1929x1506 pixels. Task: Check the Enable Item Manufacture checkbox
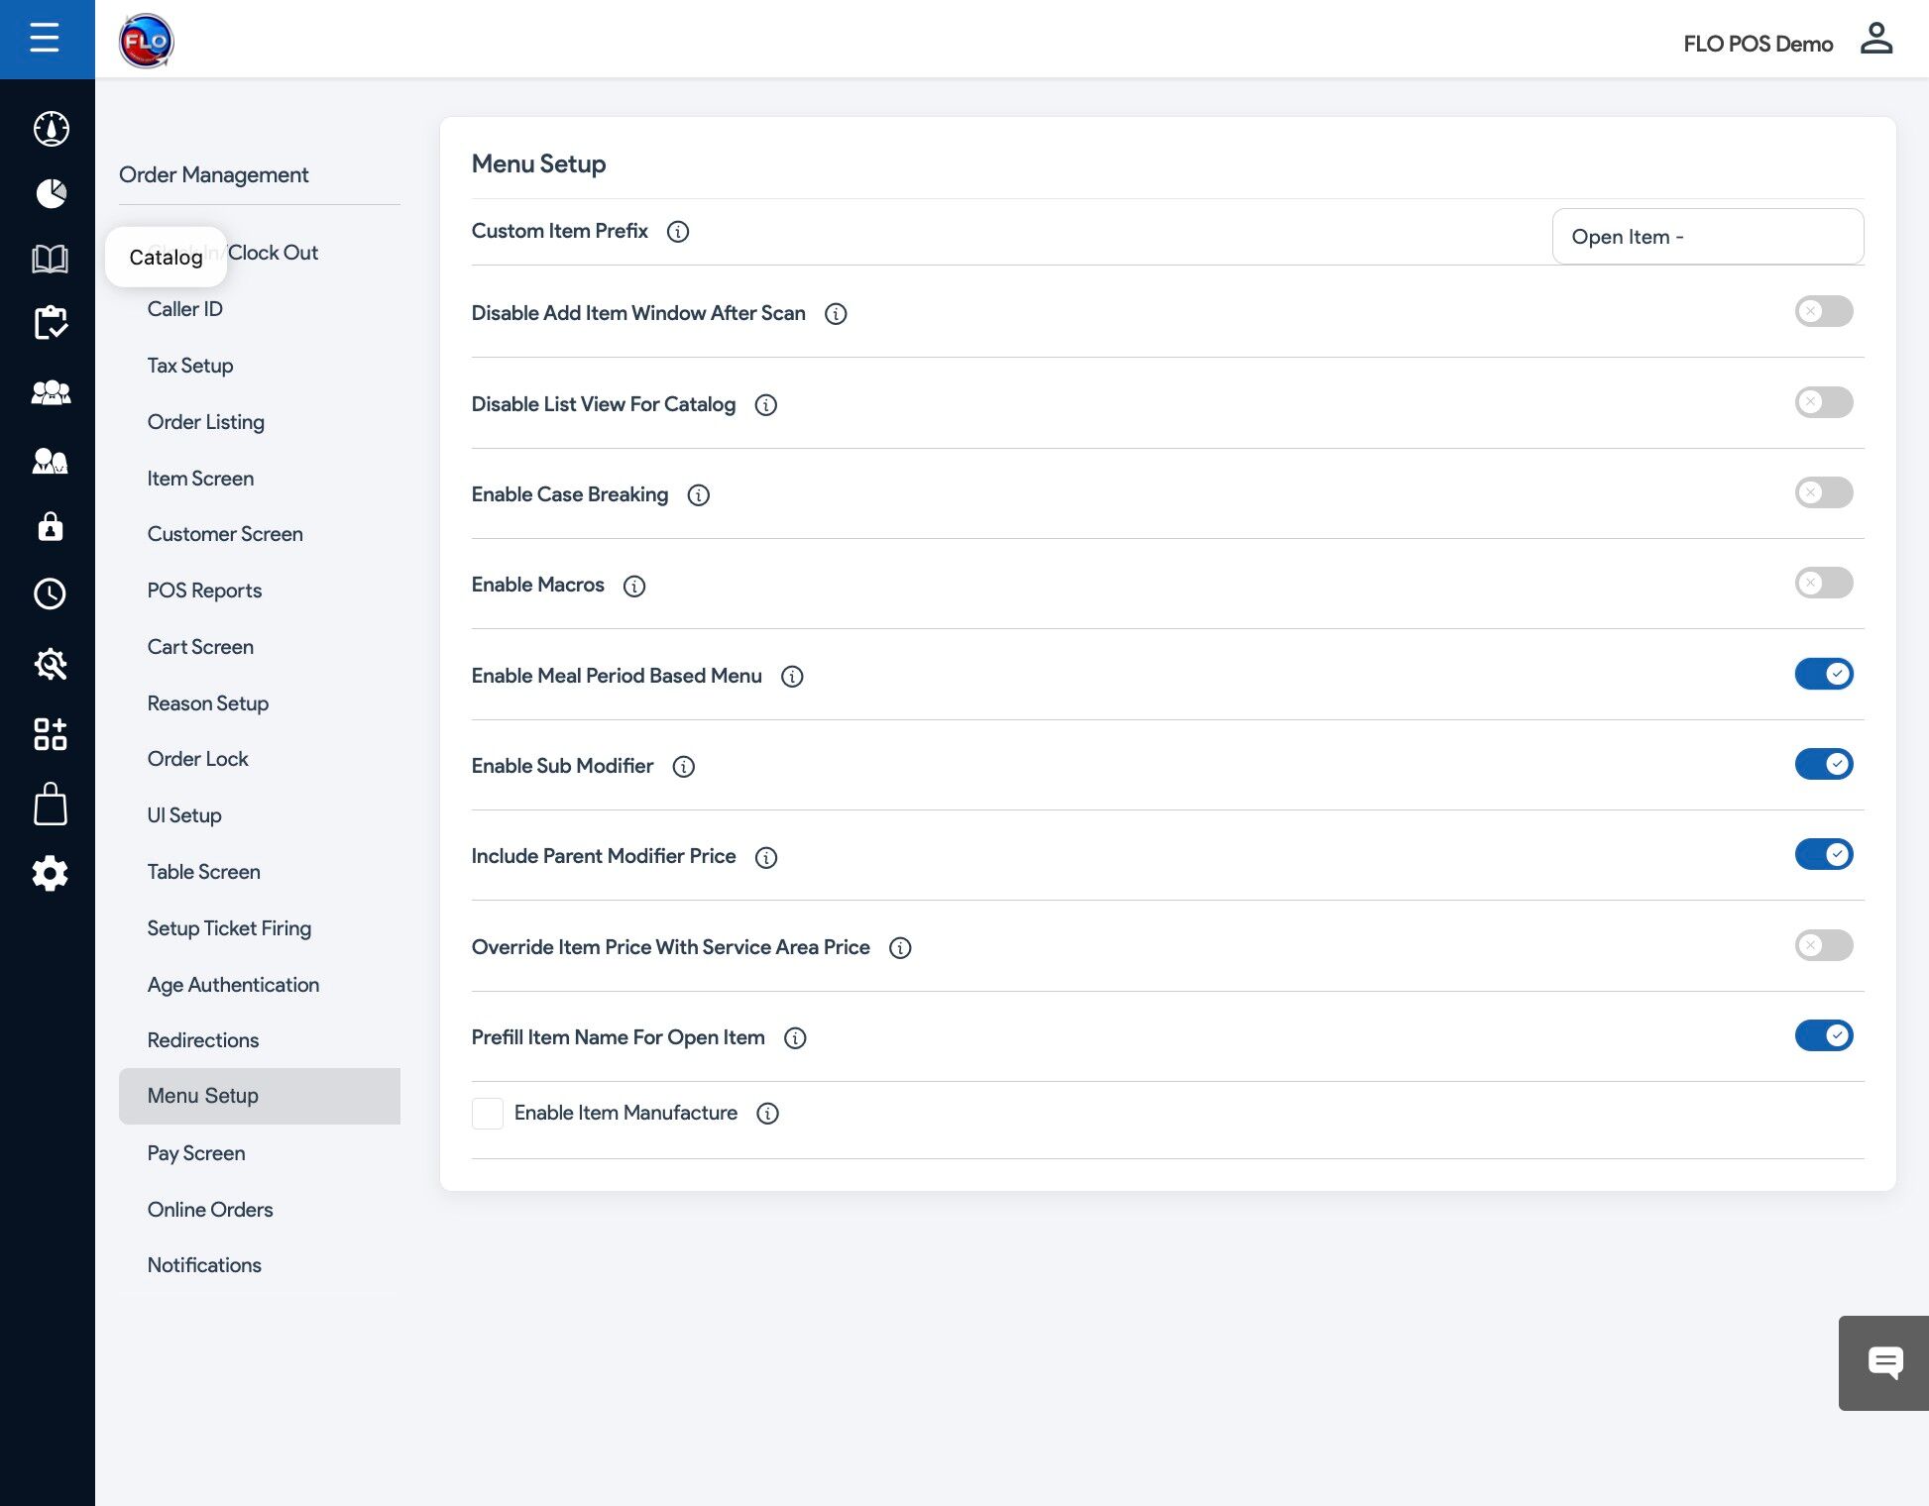(488, 1113)
